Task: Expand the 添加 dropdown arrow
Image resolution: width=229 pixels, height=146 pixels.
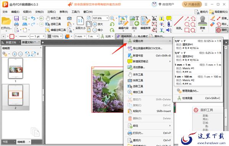Action: pyautogui.click(x=134, y=31)
